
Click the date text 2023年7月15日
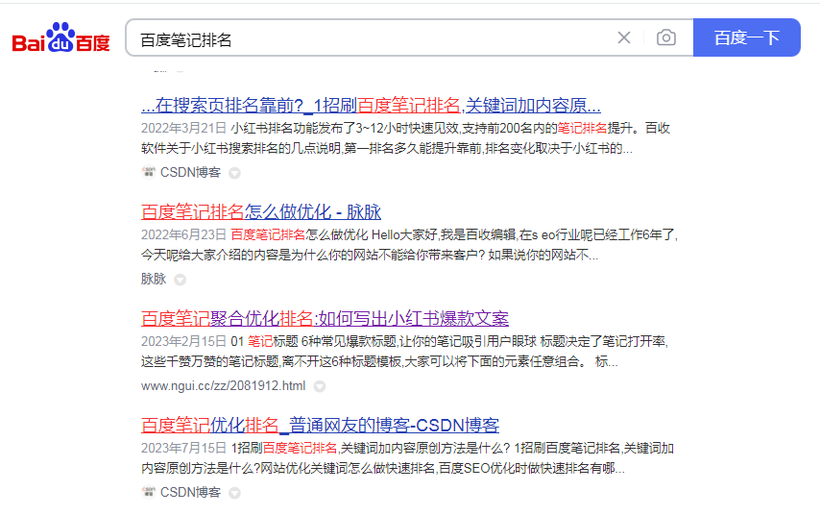coord(183,448)
